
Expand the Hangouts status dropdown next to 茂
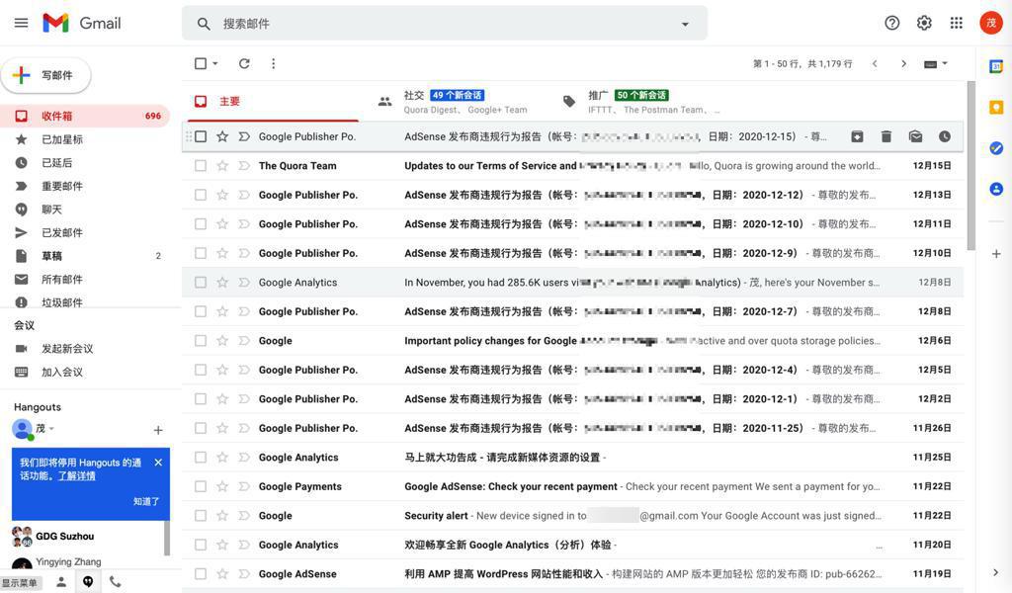click(51, 429)
